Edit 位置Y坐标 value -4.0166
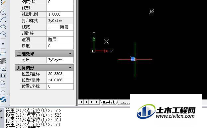 [60, 80]
